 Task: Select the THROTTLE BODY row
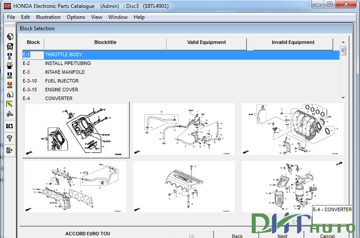click(181, 55)
